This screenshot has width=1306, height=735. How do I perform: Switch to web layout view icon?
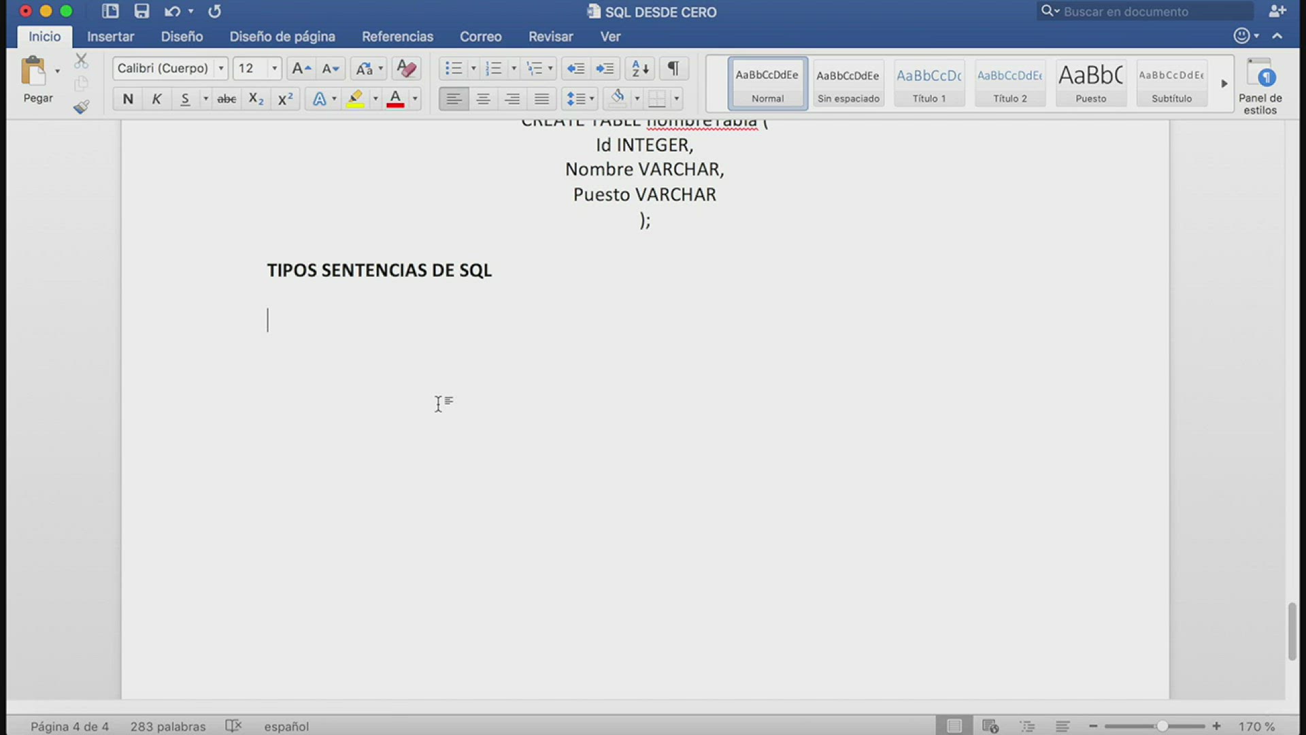(990, 726)
